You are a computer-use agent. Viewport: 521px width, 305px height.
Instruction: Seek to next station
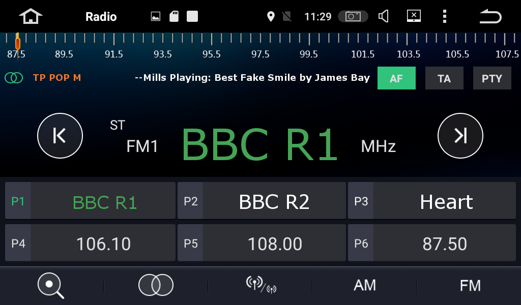point(460,136)
